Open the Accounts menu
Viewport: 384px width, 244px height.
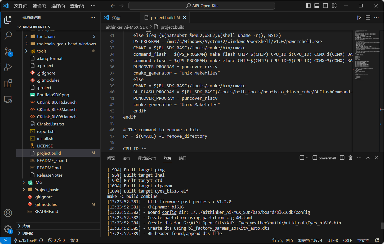click(x=8, y=213)
